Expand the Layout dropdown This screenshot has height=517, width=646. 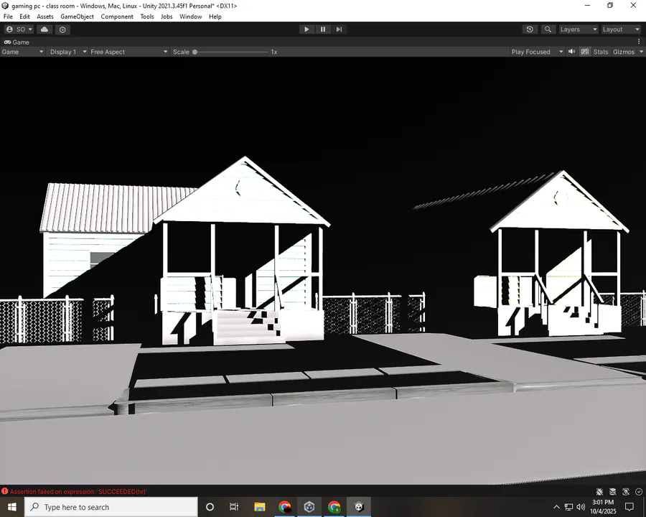[621, 29]
